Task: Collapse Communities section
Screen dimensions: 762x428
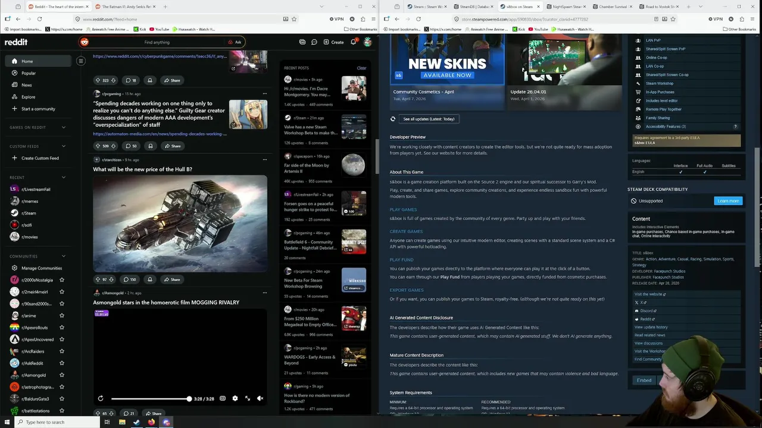Action: pos(64,256)
